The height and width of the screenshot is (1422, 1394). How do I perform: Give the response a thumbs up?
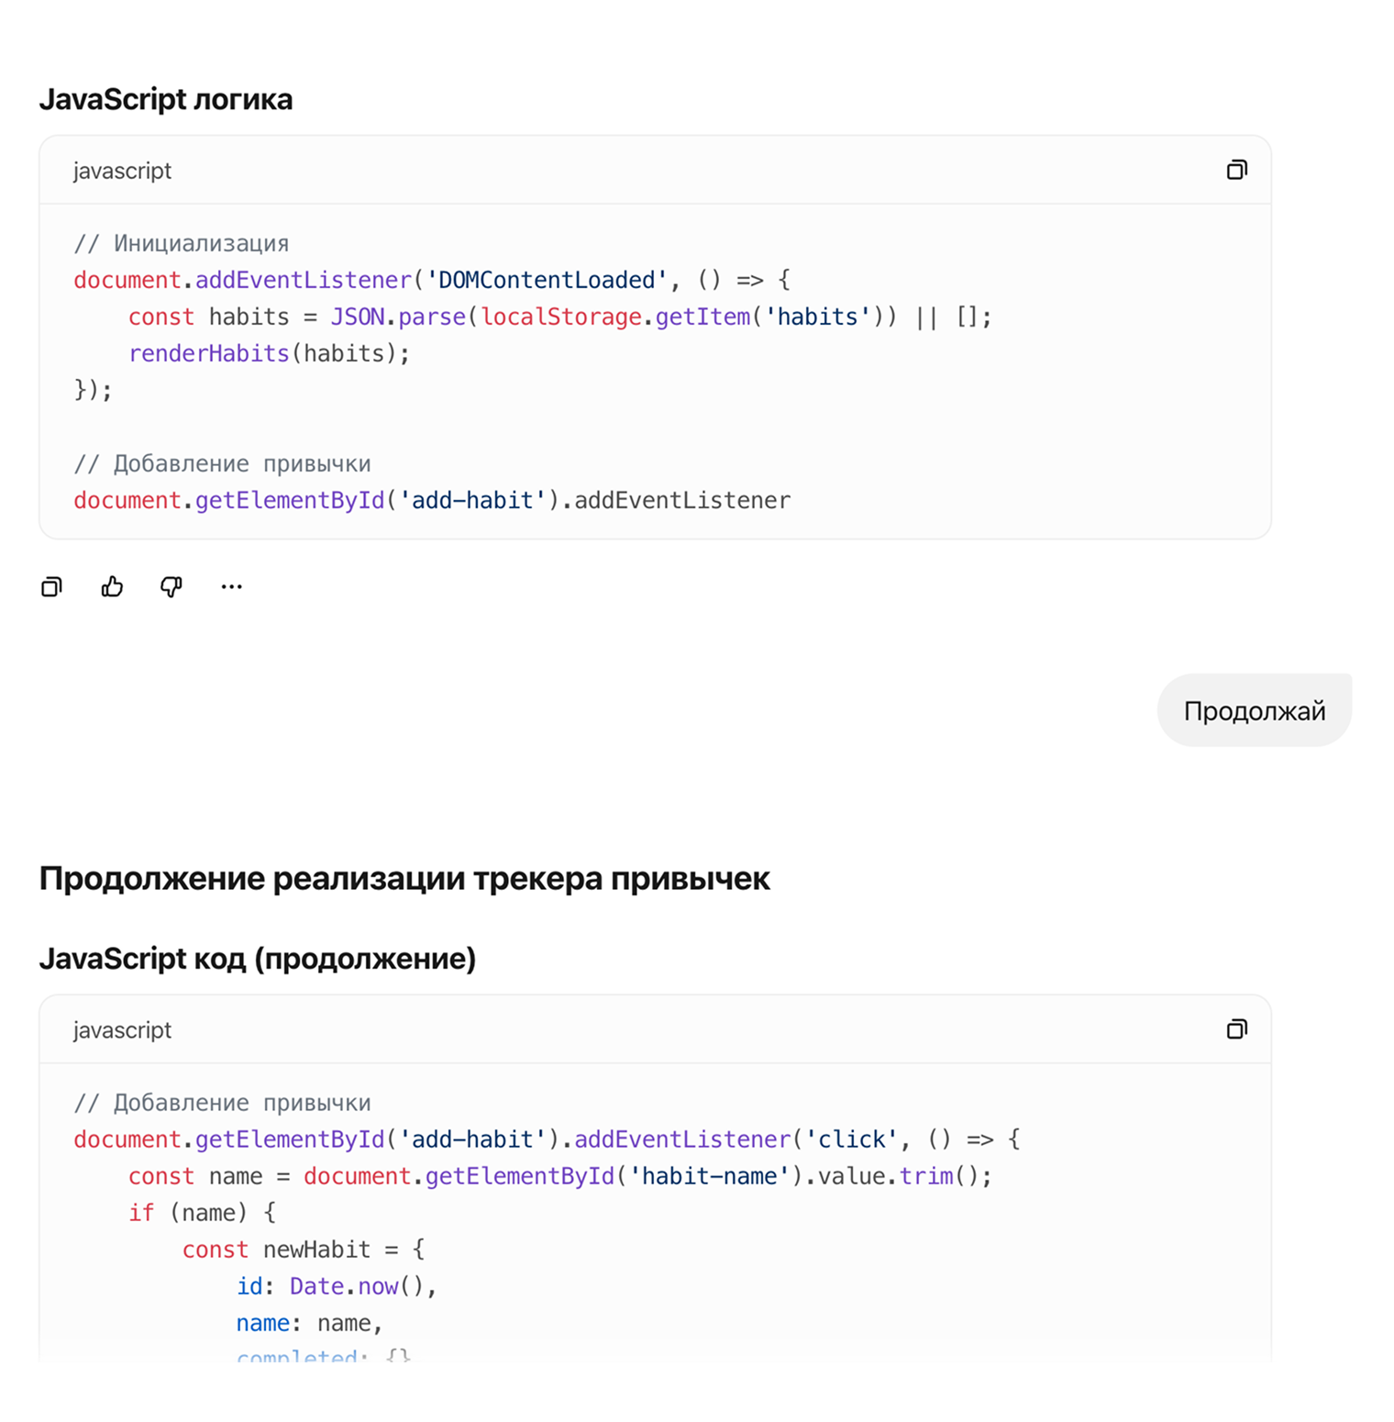pos(112,587)
